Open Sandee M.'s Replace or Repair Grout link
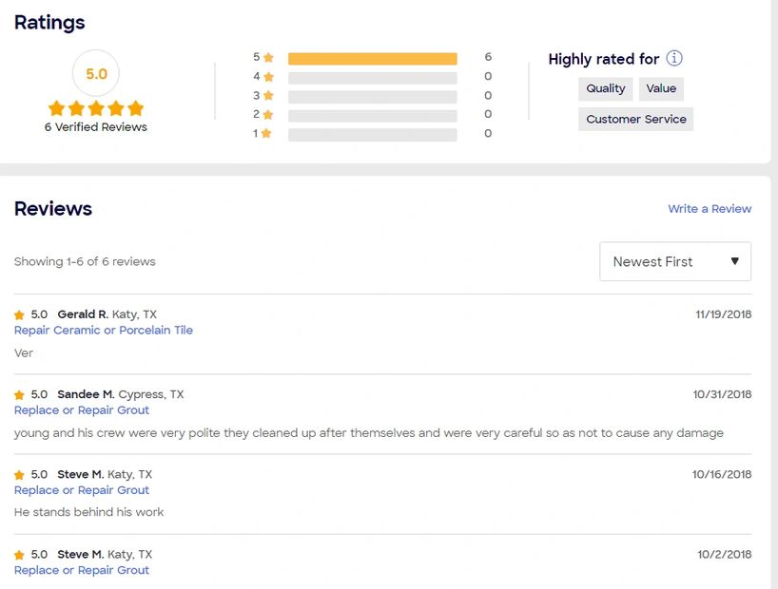This screenshot has height=589, width=778. [x=82, y=410]
